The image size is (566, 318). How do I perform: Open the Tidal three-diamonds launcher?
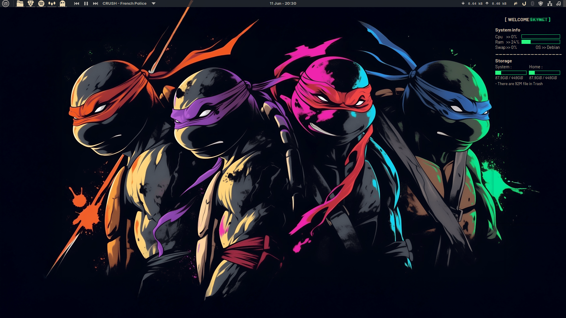pyautogui.click(x=52, y=4)
